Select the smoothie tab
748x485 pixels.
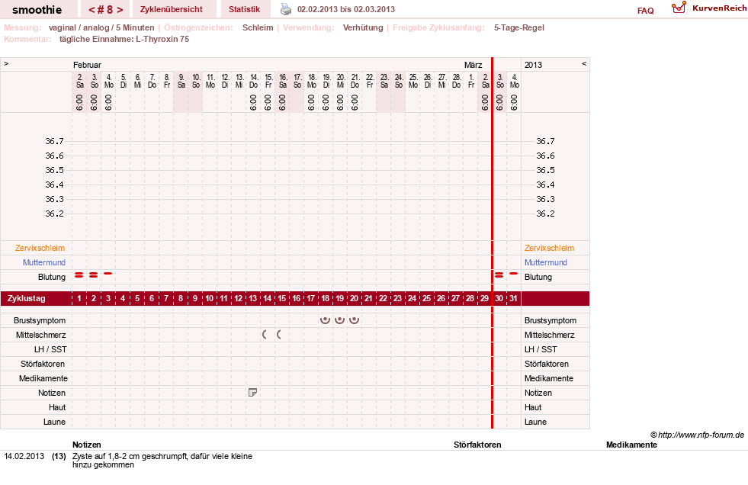tap(37, 10)
